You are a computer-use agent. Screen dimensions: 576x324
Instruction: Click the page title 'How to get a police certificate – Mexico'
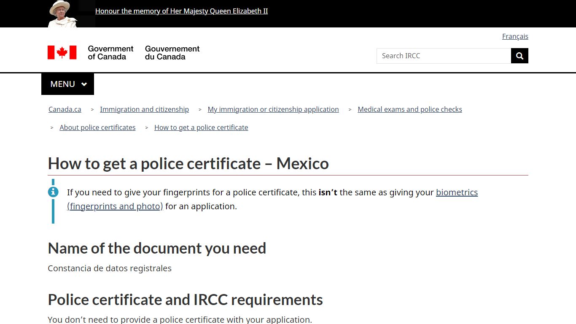pos(188,163)
